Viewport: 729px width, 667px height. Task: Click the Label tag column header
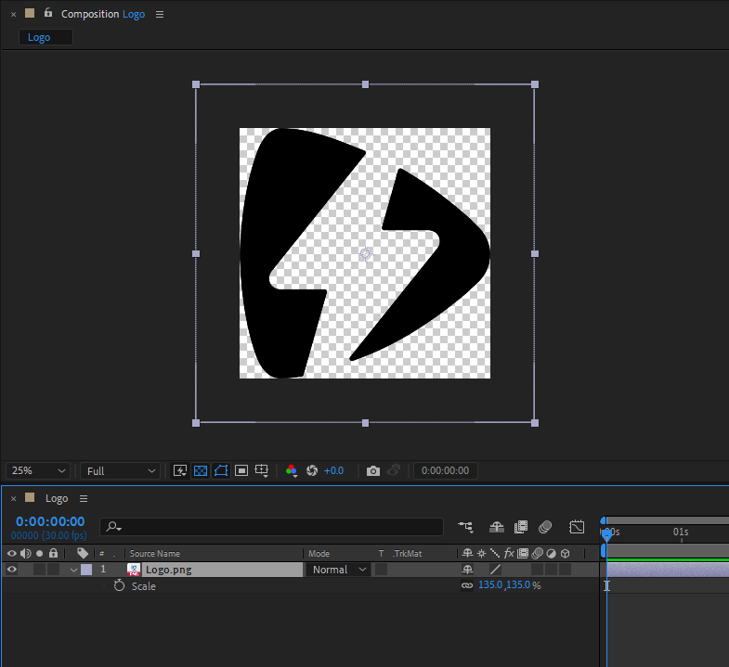coord(83,553)
